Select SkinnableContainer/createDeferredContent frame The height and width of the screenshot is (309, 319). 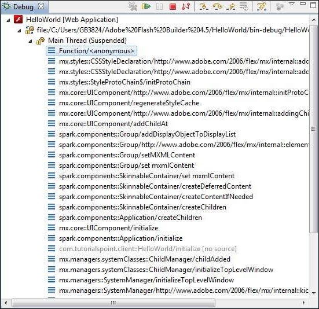[155, 186]
